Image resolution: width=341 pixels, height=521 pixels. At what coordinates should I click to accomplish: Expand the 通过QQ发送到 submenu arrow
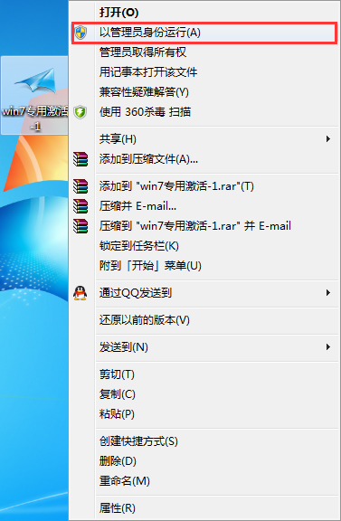pos(328,293)
